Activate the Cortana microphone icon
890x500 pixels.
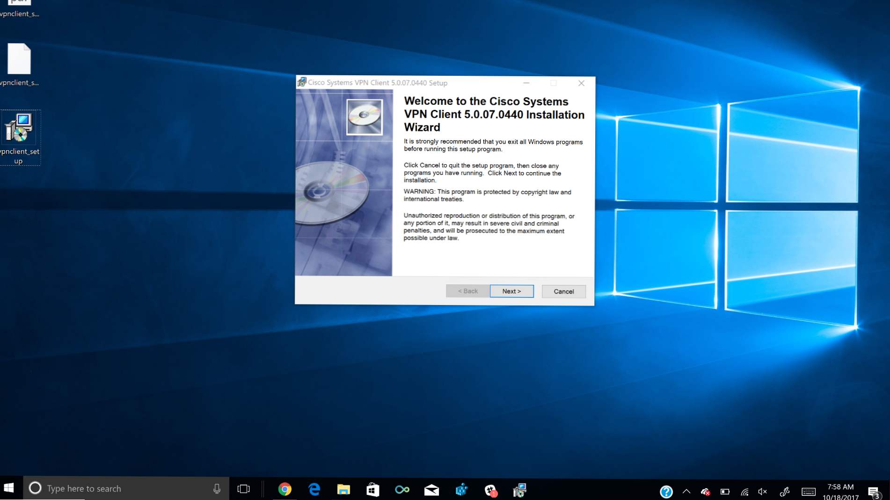[217, 489]
